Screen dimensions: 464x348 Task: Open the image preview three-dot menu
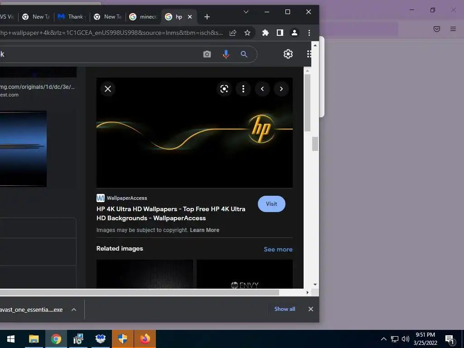pyautogui.click(x=243, y=89)
